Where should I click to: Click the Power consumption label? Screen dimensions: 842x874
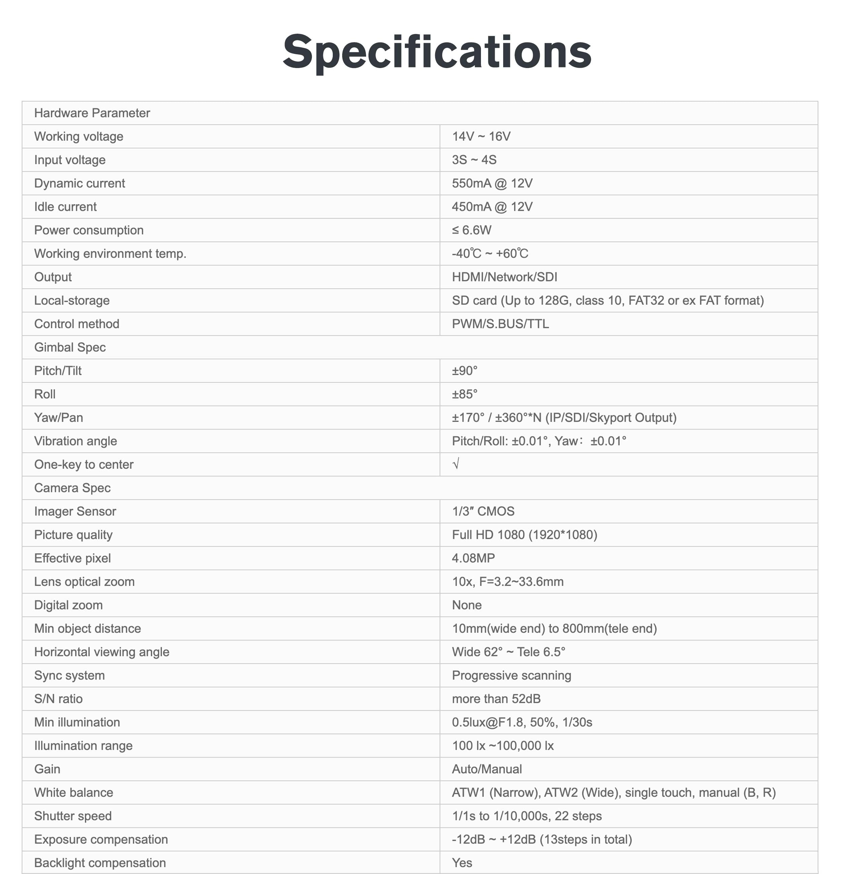[89, 230]
